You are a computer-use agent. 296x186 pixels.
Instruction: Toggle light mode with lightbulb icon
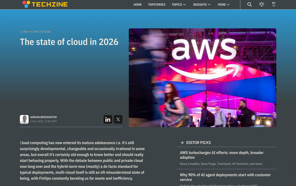coord(262,4)
